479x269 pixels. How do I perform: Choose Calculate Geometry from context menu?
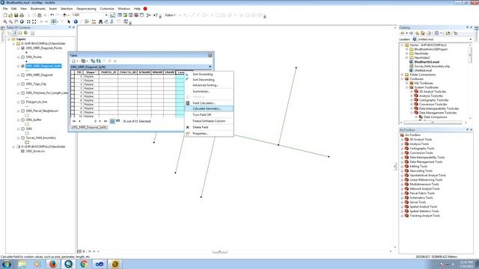coord(210,108)
